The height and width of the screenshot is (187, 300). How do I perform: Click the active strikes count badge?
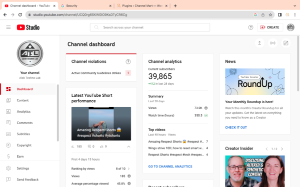(x=128, y=73)
